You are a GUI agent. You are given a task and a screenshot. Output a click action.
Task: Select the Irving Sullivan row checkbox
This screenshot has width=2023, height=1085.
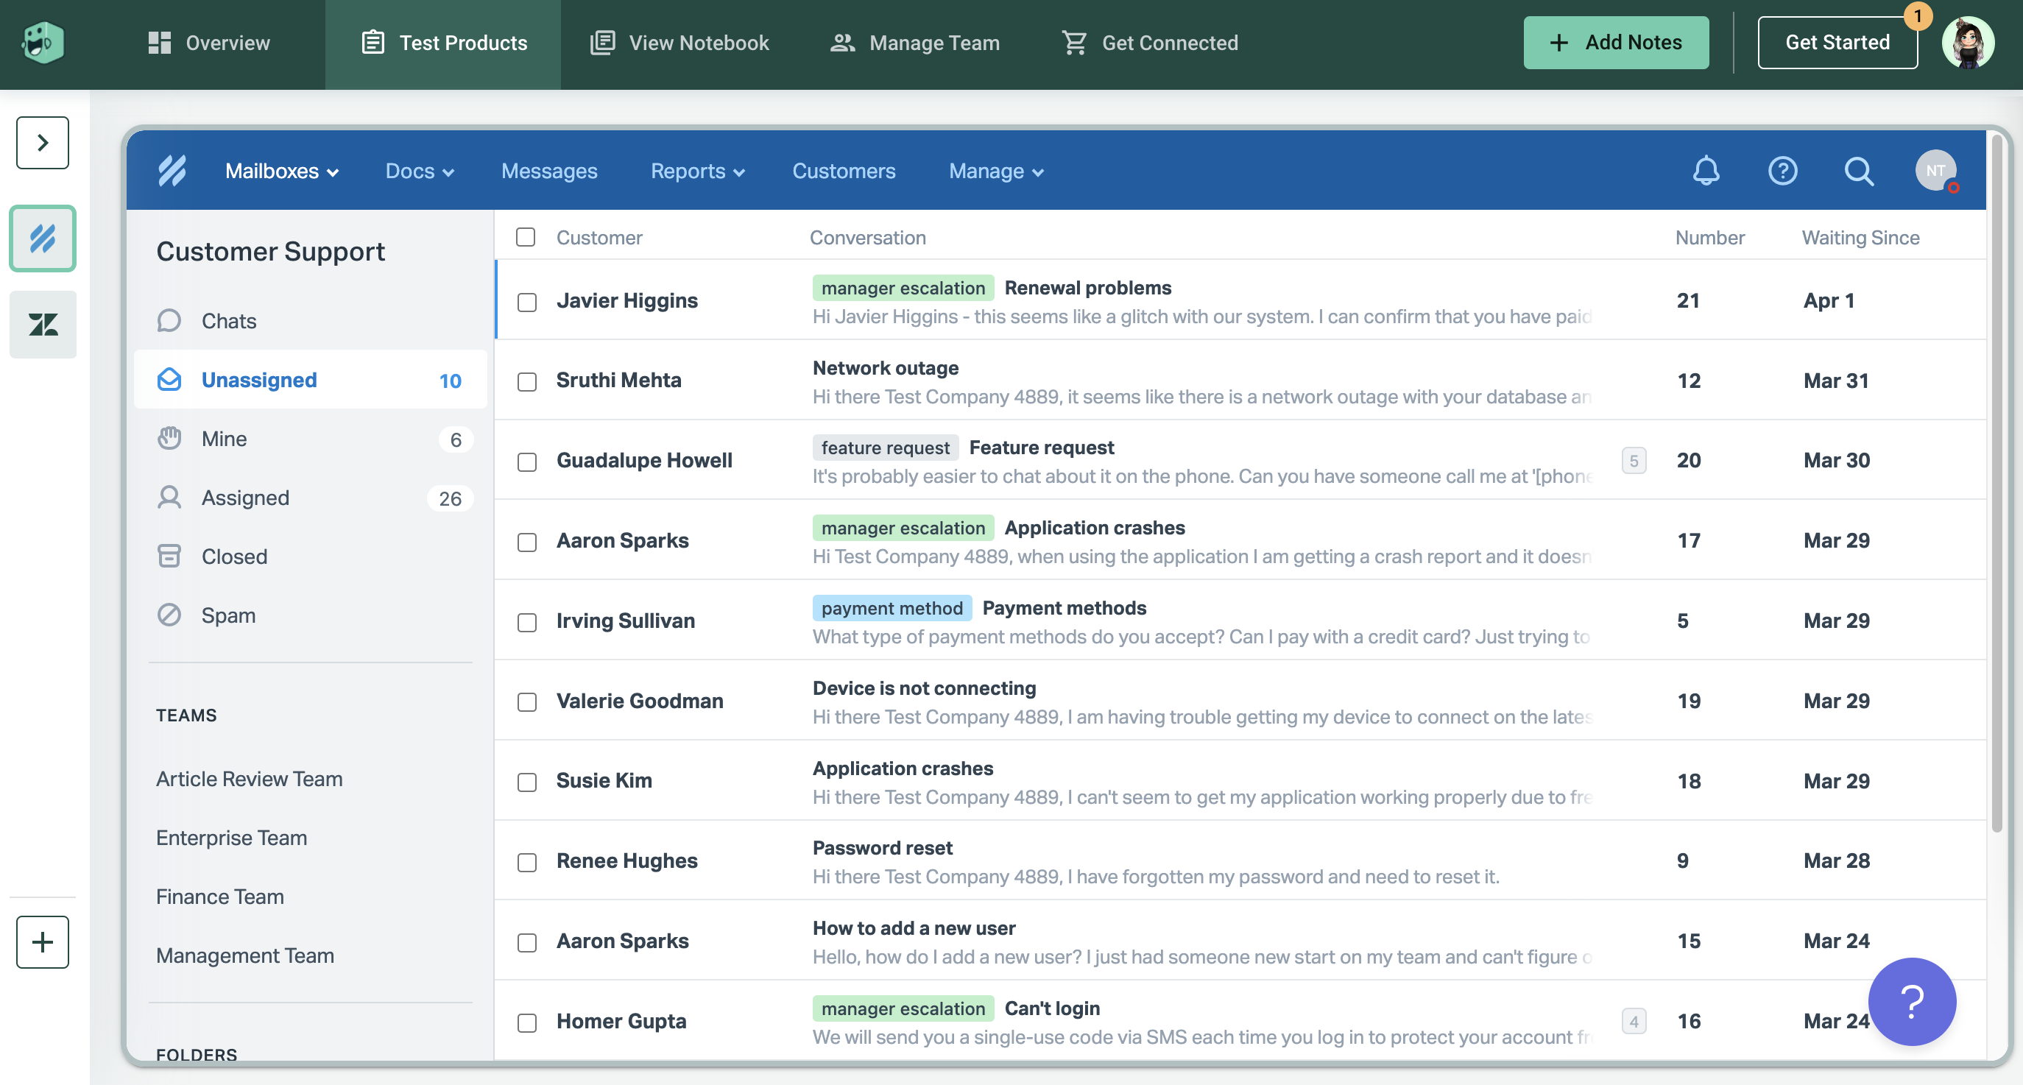coord(527,623)
